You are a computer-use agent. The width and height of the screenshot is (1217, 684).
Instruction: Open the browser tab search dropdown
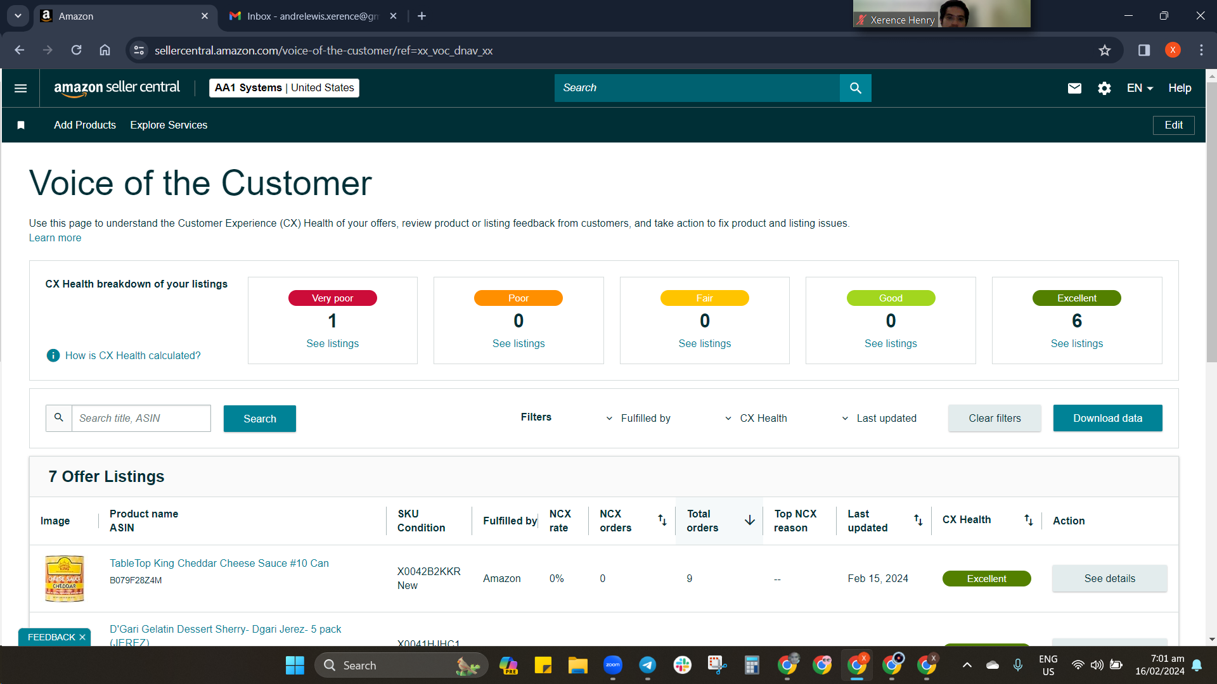pyautogui.click(x=18, y=16)
